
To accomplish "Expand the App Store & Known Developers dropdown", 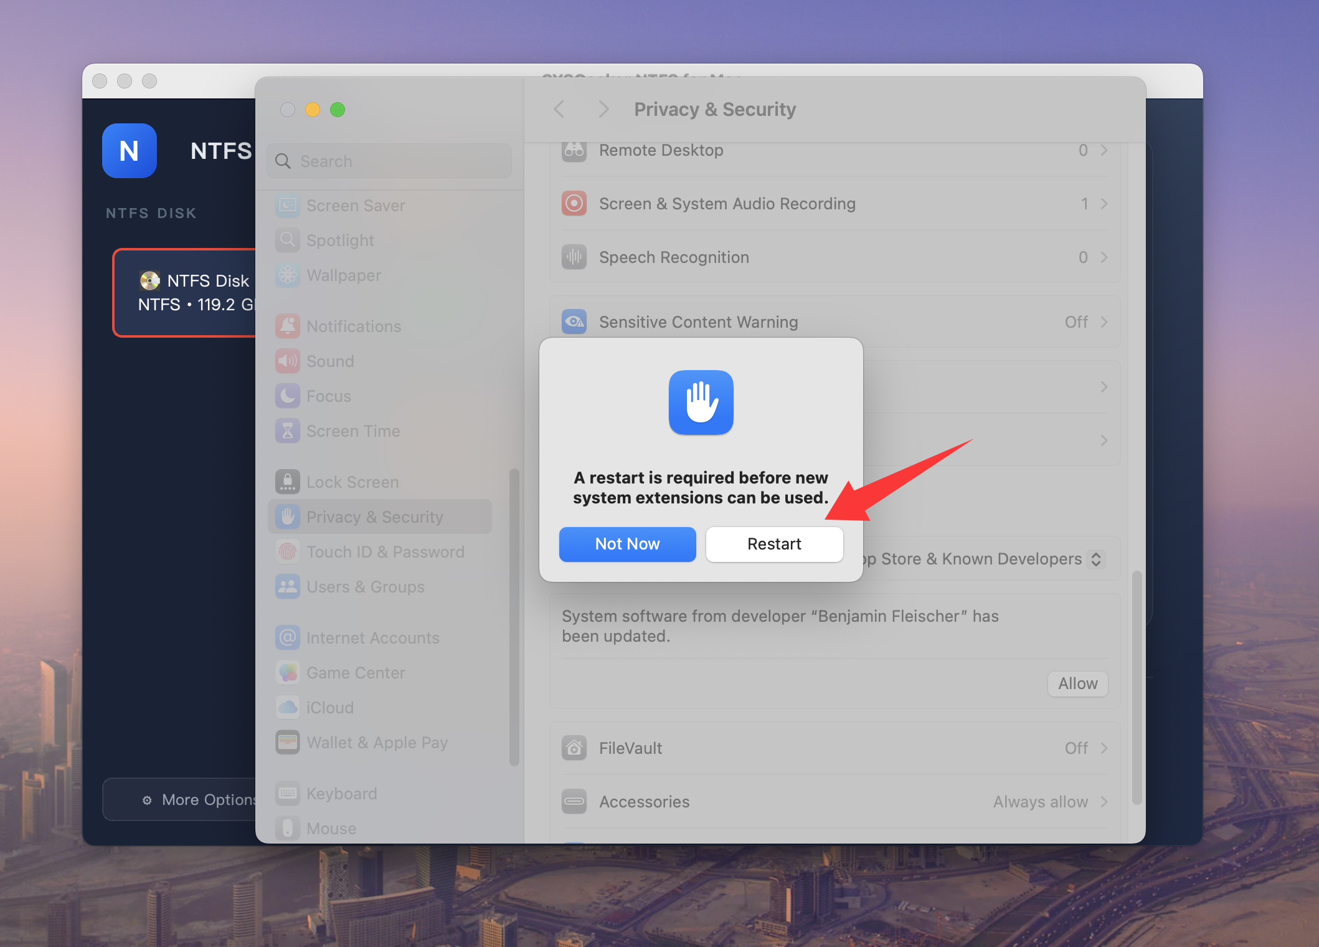I will tap(1095, 559).
